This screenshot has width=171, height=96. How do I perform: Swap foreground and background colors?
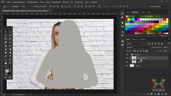click(10, 70)
